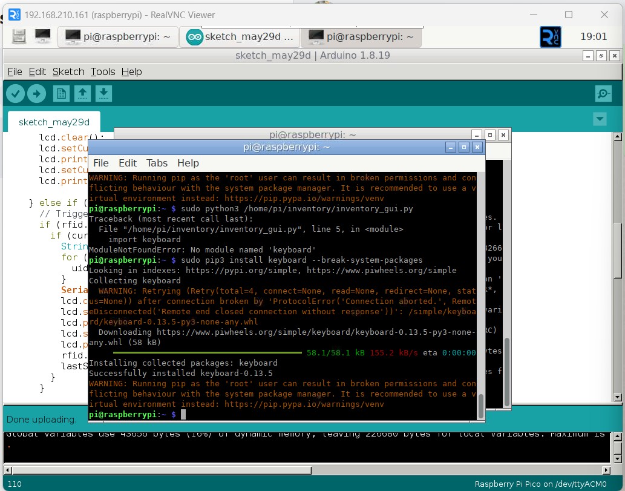Image resolution: width=625 pixels, height=491 pixels.
Task: Click the console horizontal scroll-left arrow
Action: tap(8, 470)
